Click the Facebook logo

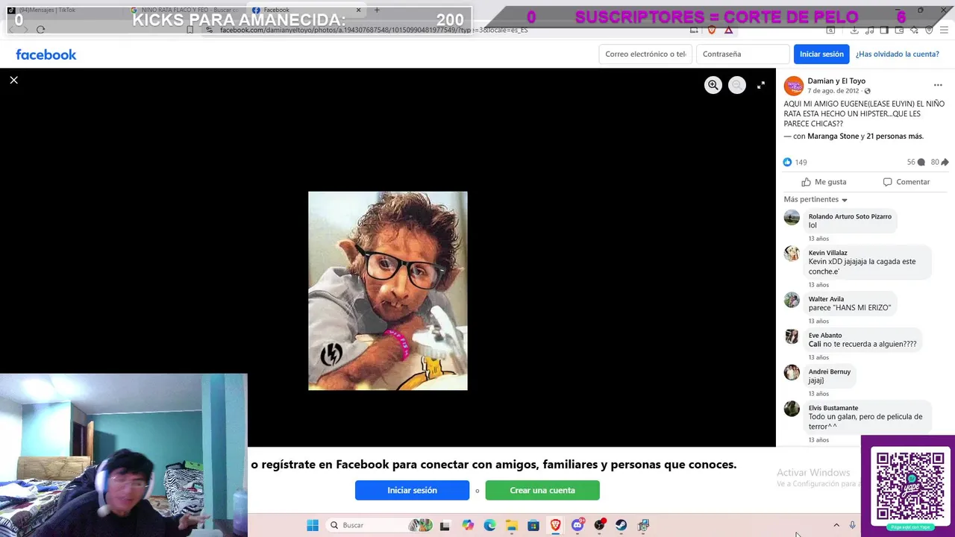[46, 54]
